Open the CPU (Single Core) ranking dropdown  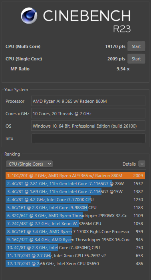[29, 164]
